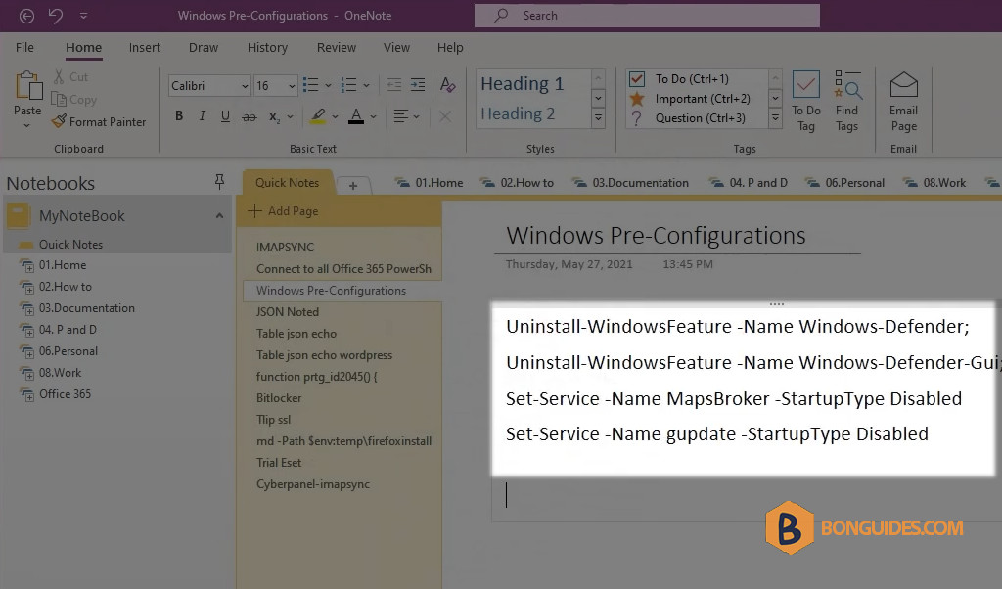Open the highlight color dropdown arrow
This screenshot has height=589, width=1002.
pyautogui.click(x=335, y=116)
